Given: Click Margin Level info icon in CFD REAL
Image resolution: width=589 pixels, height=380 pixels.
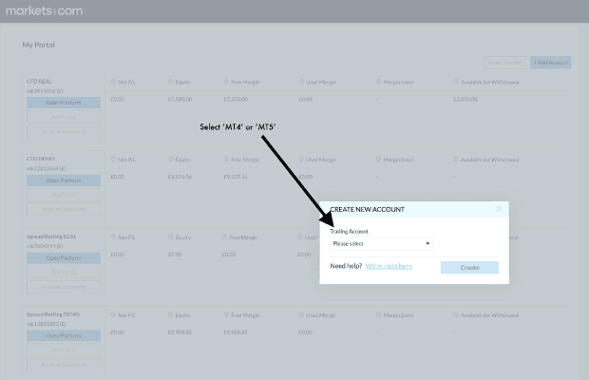Looking at the screenshot, I should (377, 81).
